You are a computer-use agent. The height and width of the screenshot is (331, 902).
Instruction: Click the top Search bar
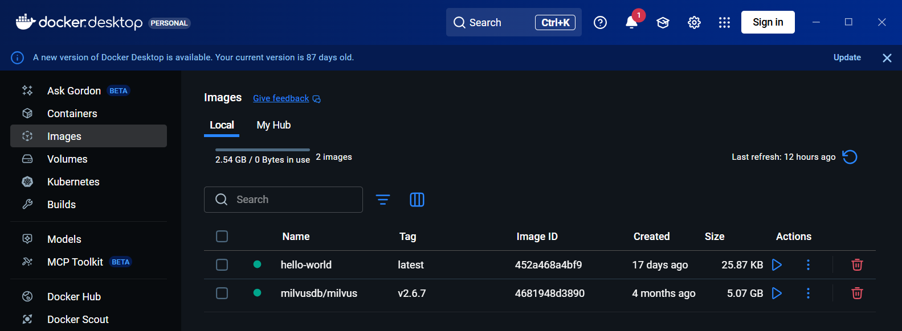pos(514,22)
